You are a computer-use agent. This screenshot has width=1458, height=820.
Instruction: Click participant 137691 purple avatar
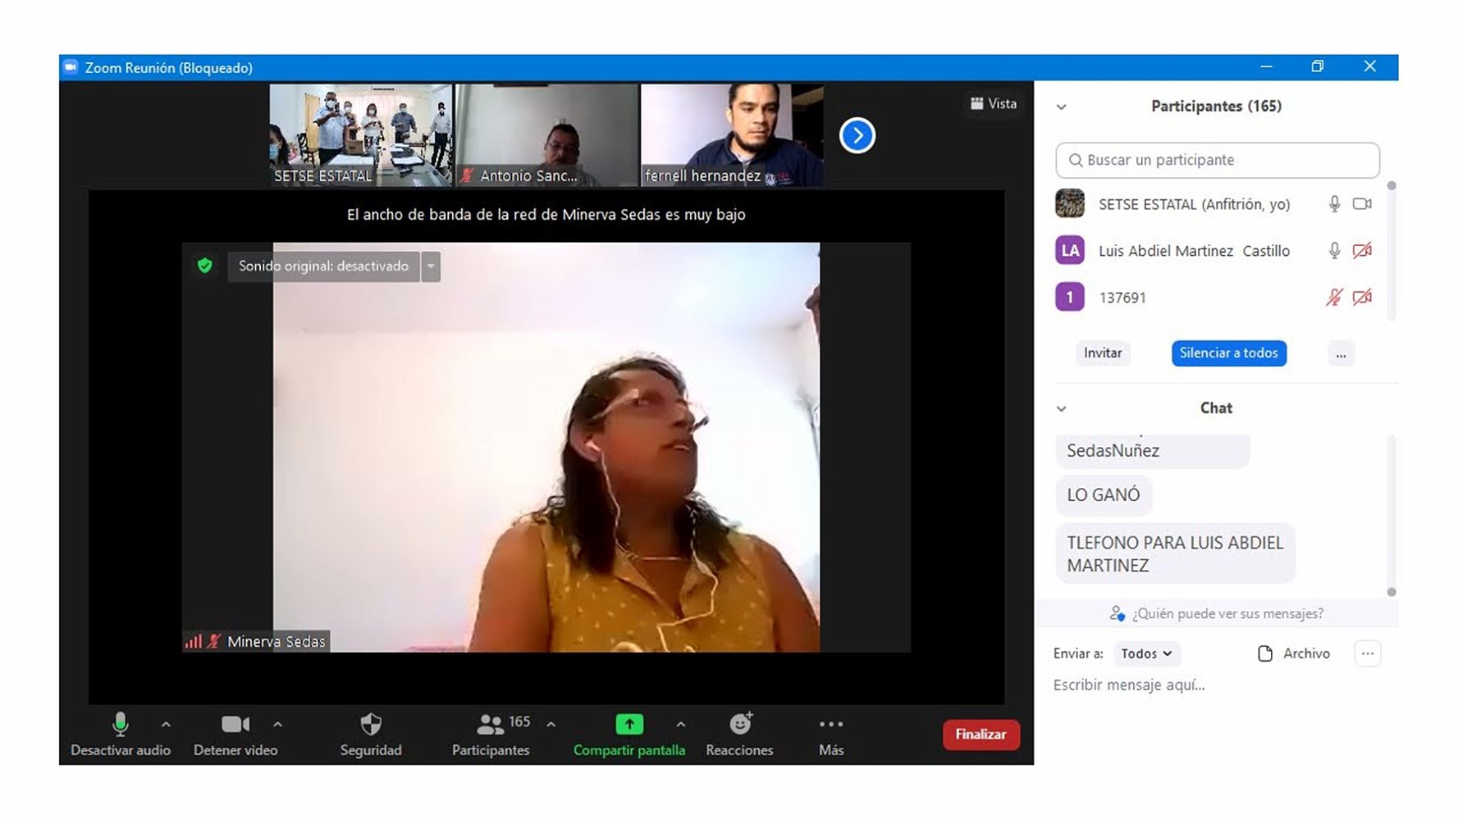point(1070,297)
